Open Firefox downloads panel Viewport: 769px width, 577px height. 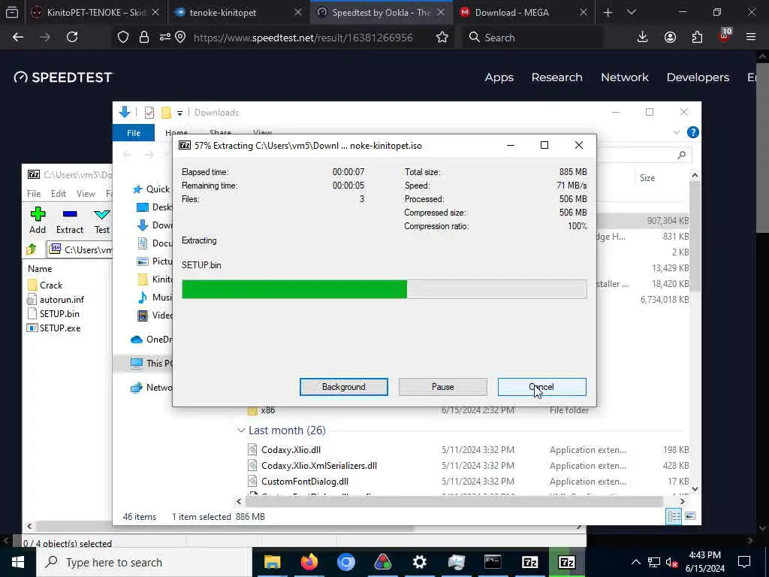643,37
